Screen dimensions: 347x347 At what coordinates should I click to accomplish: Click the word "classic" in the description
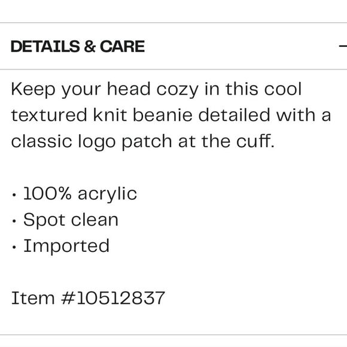(42, 141)
